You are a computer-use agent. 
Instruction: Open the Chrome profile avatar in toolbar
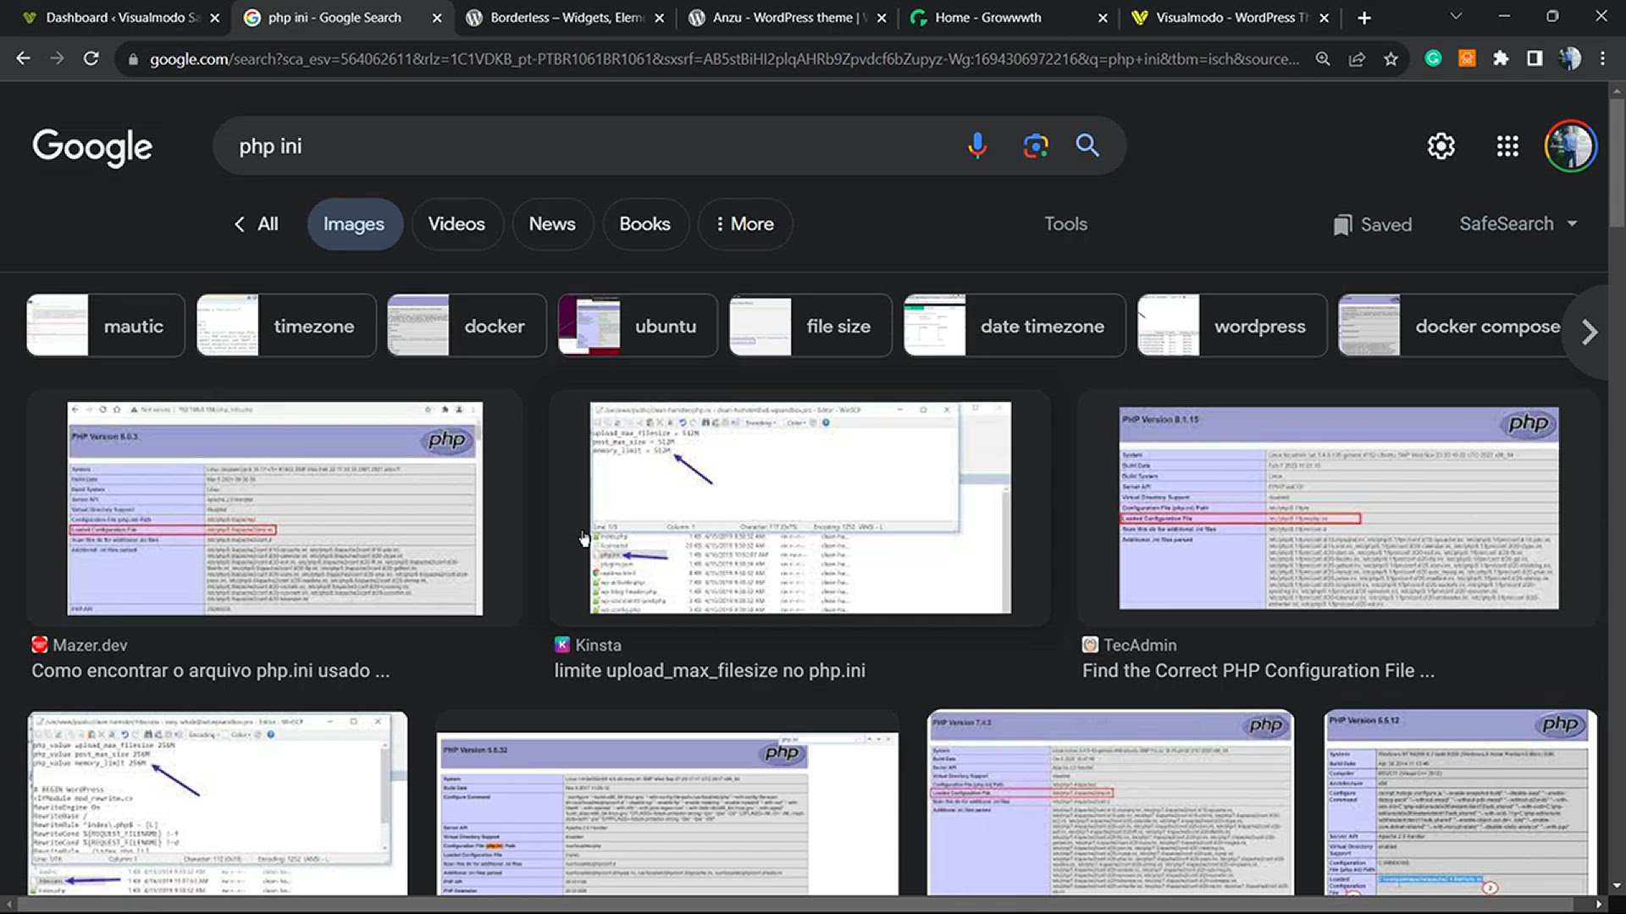click(1569, 58)
